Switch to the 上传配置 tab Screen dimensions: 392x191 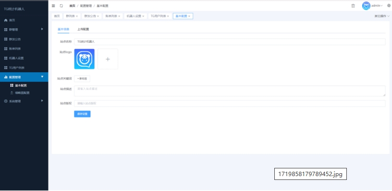[x=83, y=29]
